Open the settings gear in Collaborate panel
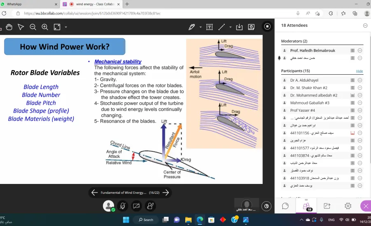The width and height of the screenshot is (371, 226). [348, 206]
